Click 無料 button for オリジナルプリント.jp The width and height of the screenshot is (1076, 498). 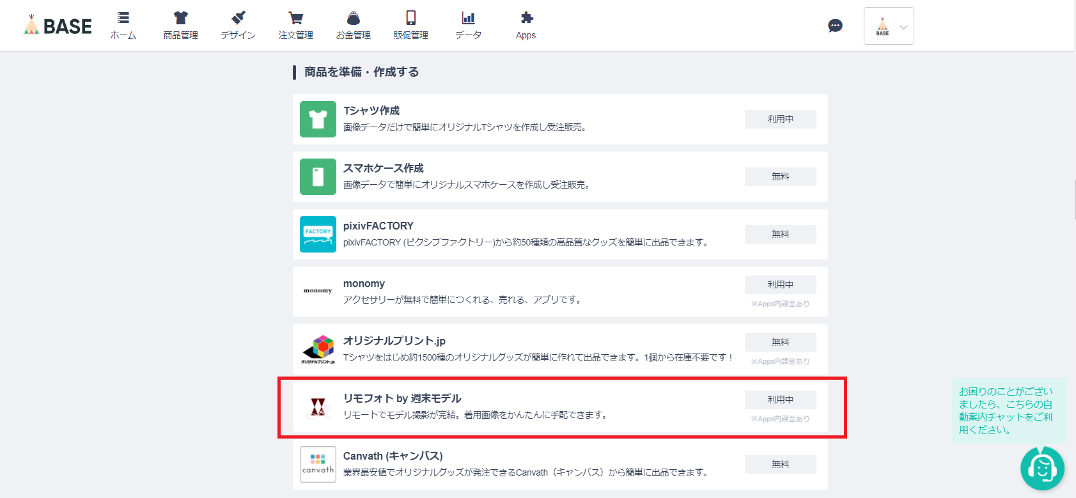(781, 342)
